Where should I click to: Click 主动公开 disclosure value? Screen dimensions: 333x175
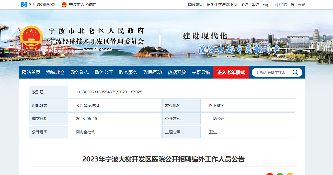217,119
